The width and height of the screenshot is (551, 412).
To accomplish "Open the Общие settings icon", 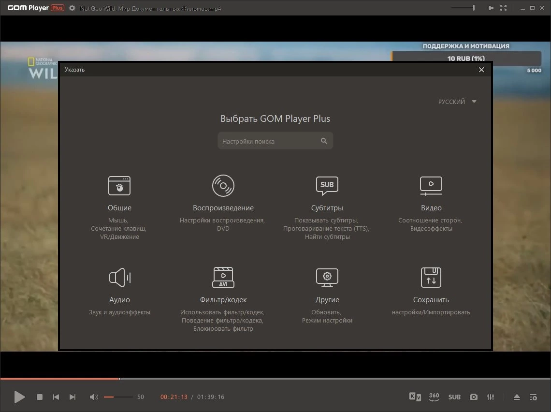I will tap(119, 186).
